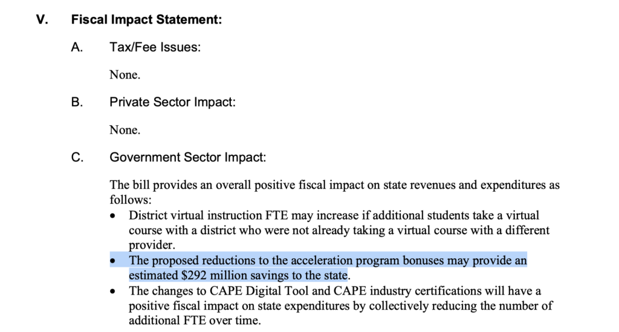The height and width of the screenshot is (332, 619).
Task: Click the word "follows:" before the bullets
Action: 130,200
